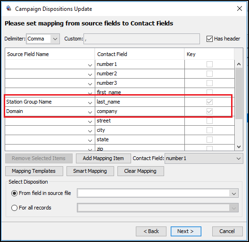The height and width of the screenshot is (242, 249).
Task: Click in the Custom delimiter text field
Action: tap(141, 39)
